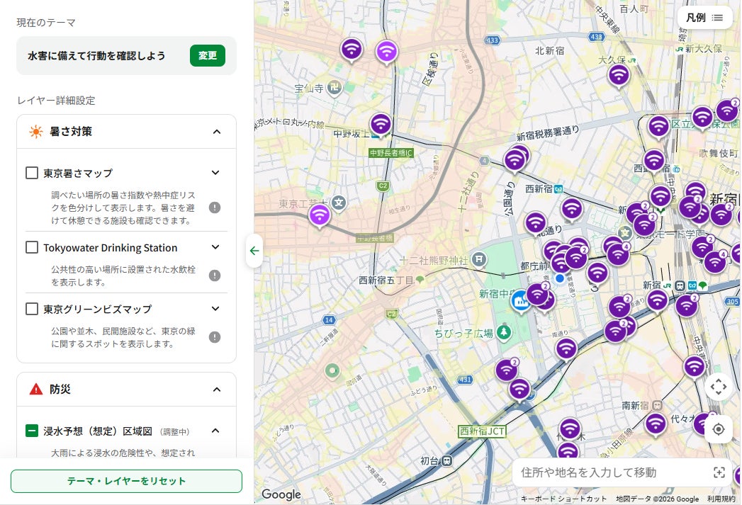Collapse 浸水予想（想定）区域図 details

[x=215, y=431]
